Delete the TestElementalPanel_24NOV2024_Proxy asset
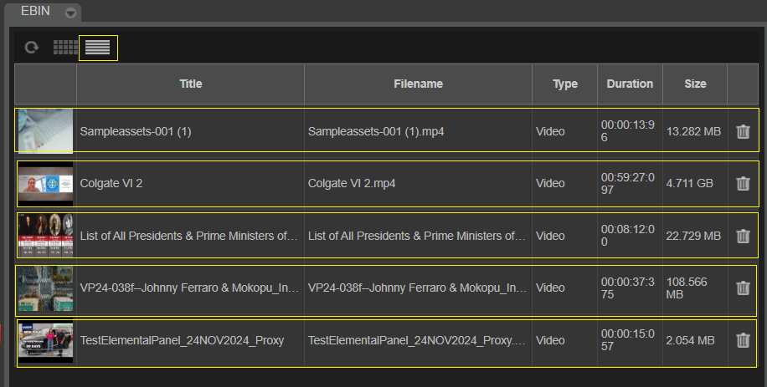This screenshot has height=387, width=767. pyautogui.click(x=743, y=340)
